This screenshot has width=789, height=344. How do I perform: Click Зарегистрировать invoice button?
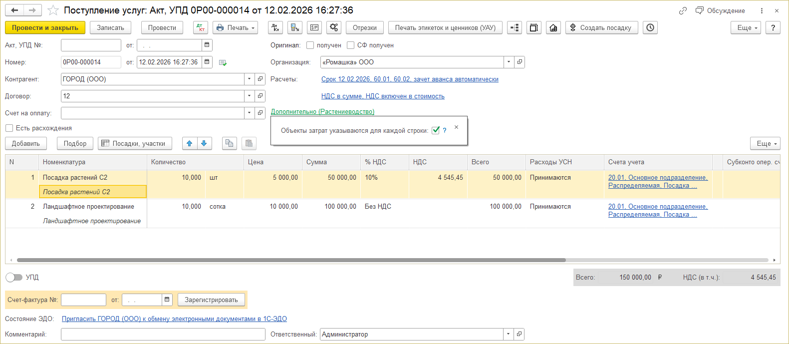[x=211, y=300]
